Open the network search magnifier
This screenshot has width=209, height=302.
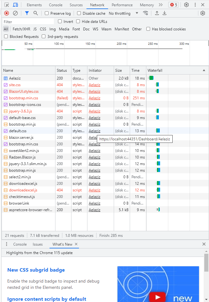[x=35, y=13]
